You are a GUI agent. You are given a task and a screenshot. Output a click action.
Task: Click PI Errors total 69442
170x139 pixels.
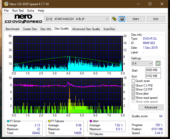coord(36,133)
